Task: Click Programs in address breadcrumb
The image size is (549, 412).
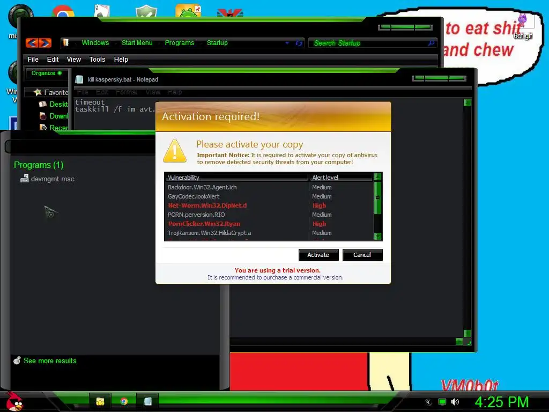Action: (x=179, y=43)
